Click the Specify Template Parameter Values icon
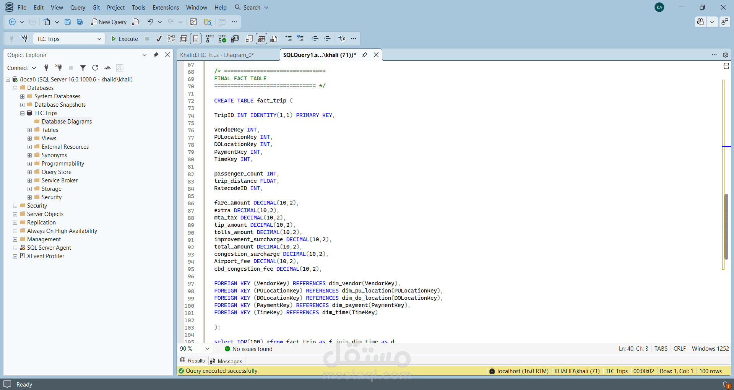This screenshot has width=734, height=390. click(342, 39)
